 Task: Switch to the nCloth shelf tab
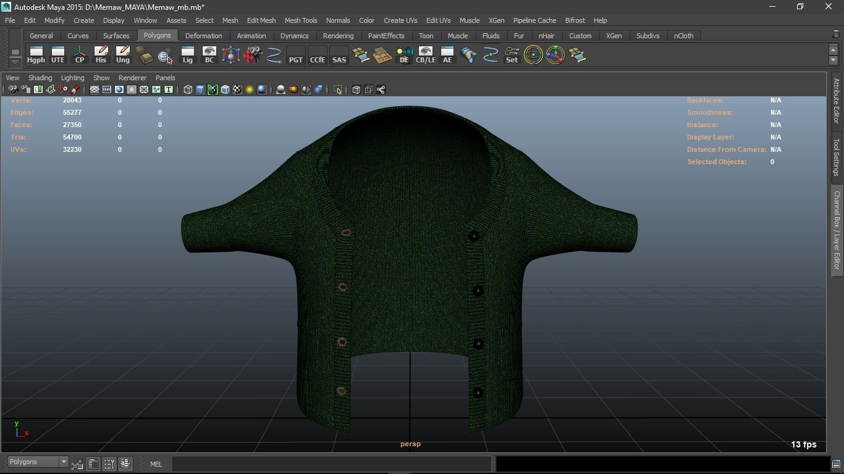click(683, 36)
